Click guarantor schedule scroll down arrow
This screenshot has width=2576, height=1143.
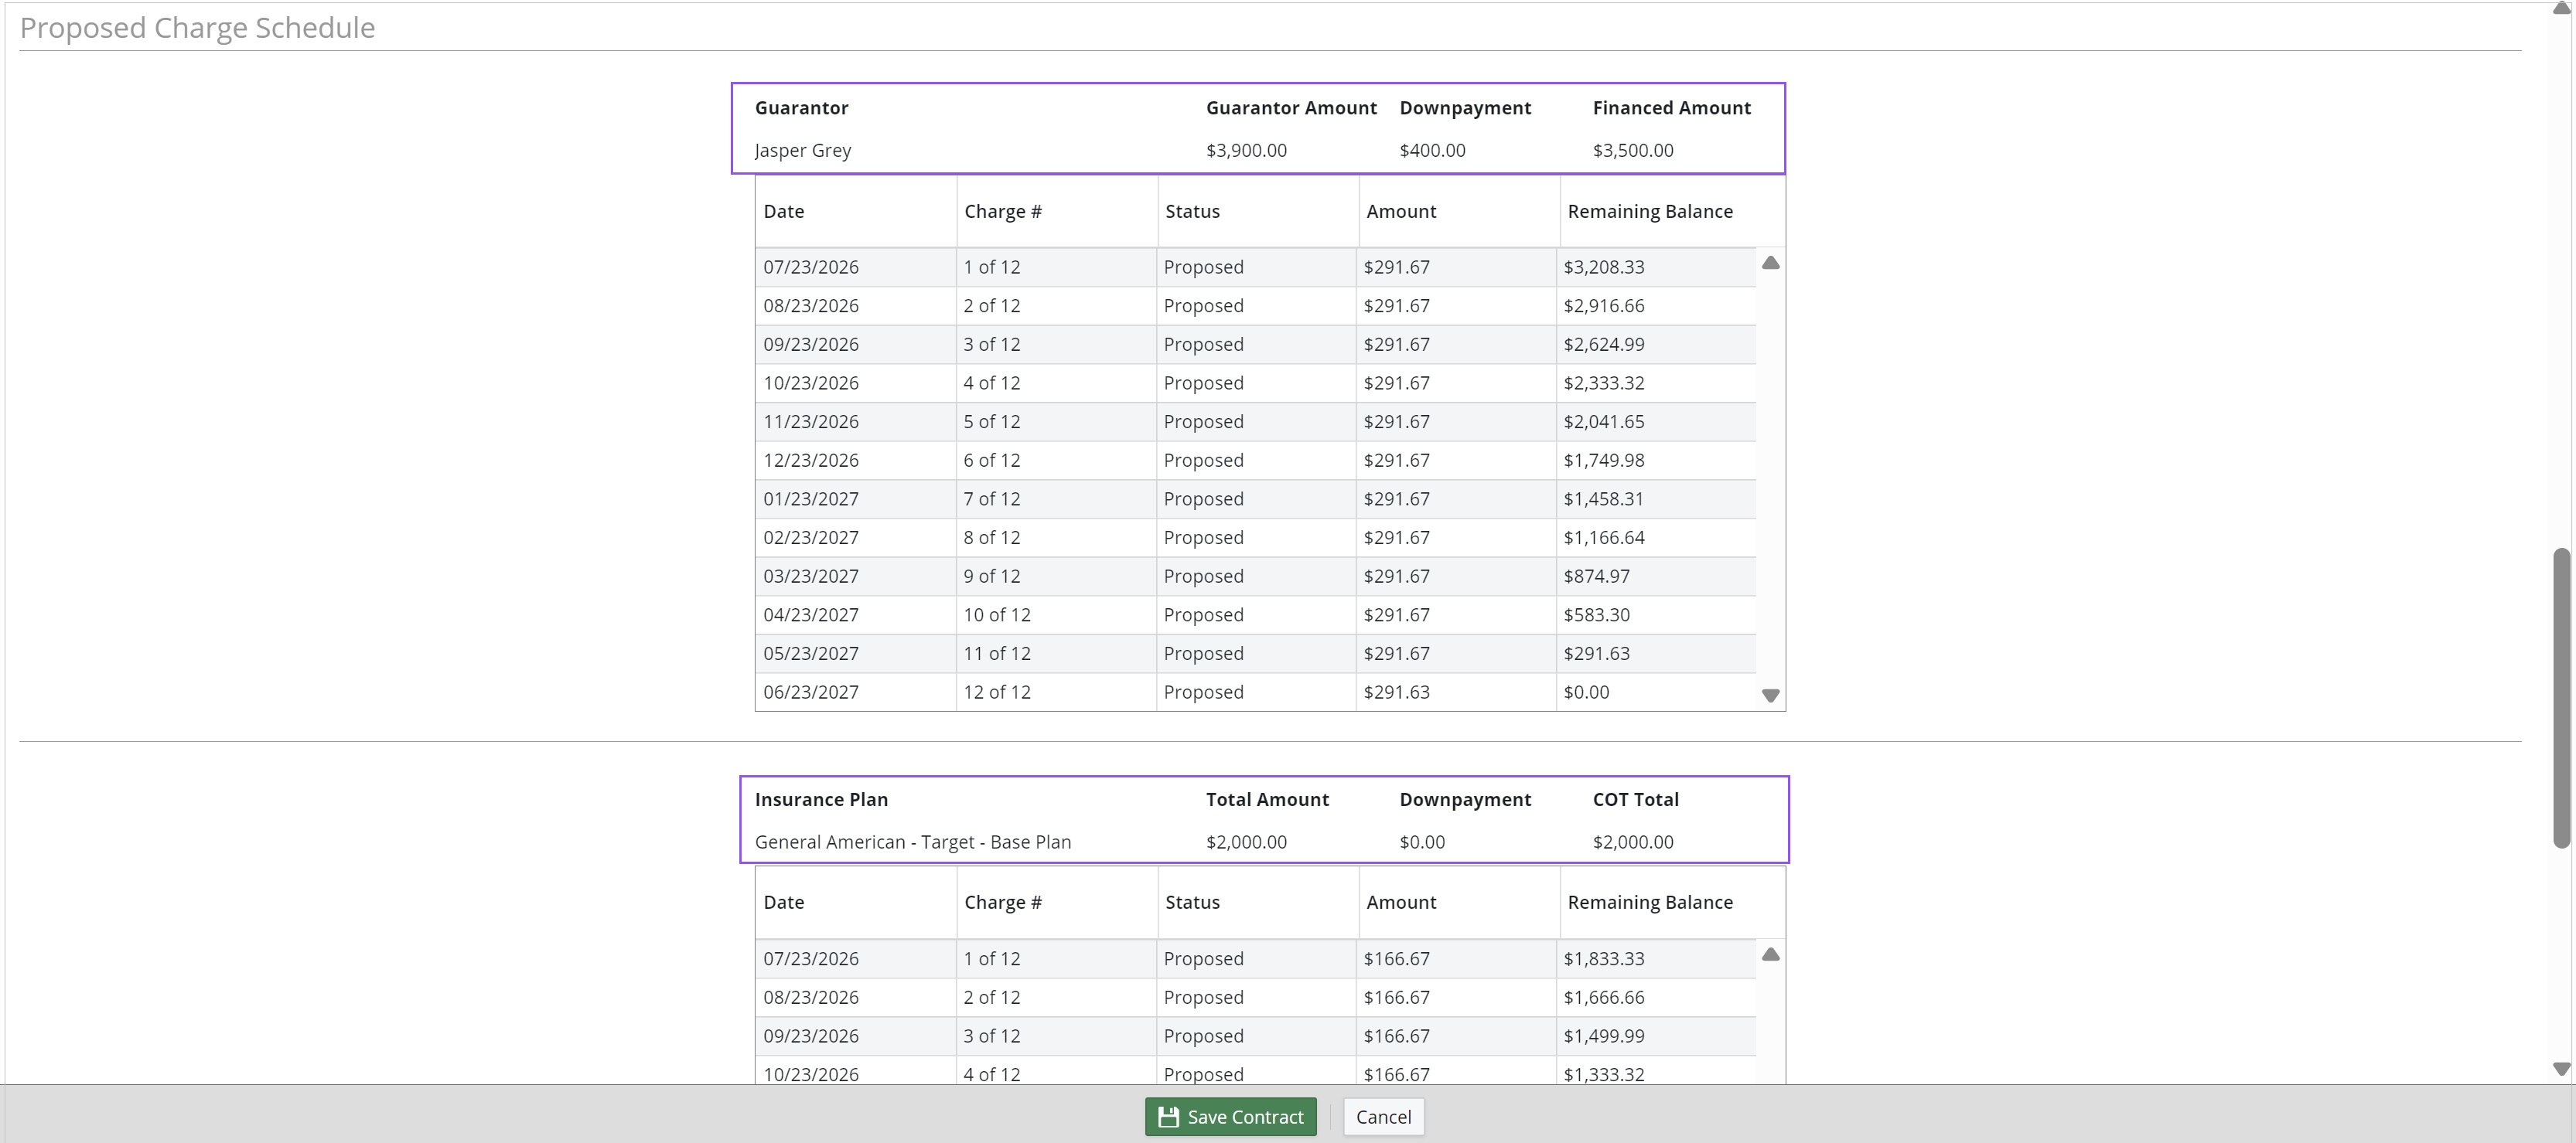(x=1770, y=696)
